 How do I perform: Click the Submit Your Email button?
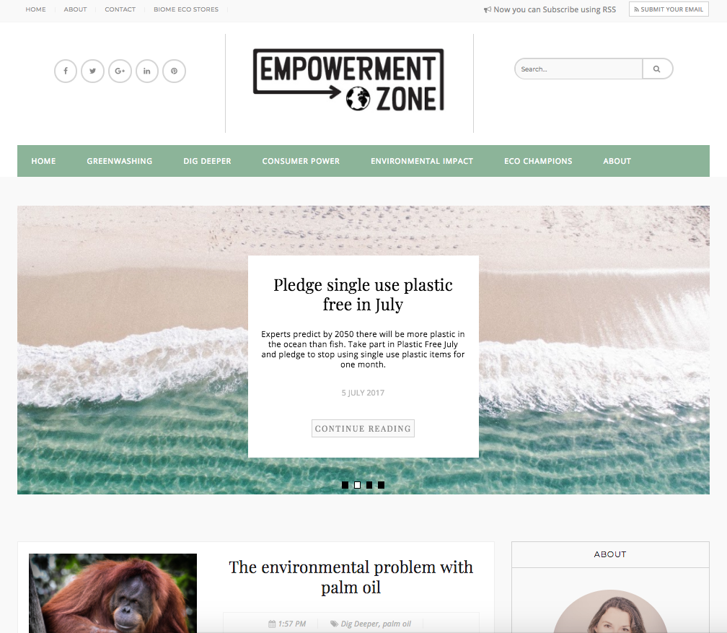(669, 9)
